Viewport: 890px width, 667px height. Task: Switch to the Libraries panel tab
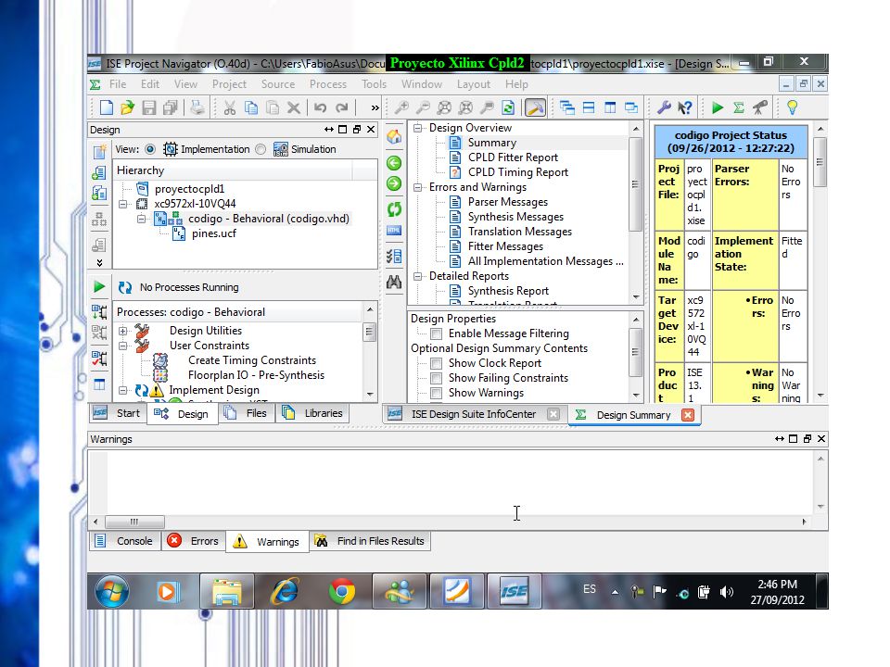(x=312, y=413)
